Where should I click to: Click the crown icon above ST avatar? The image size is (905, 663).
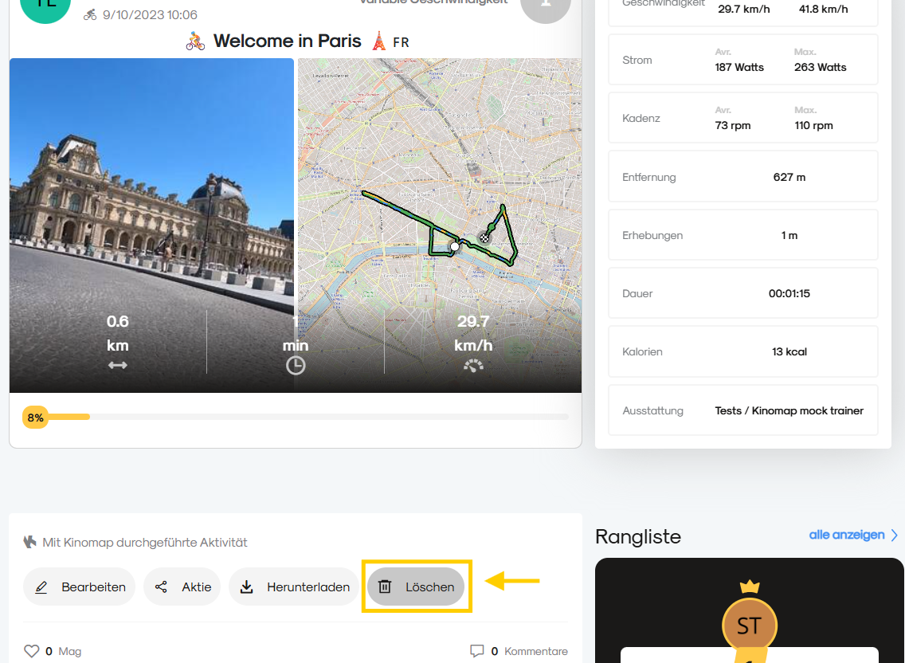749,587
